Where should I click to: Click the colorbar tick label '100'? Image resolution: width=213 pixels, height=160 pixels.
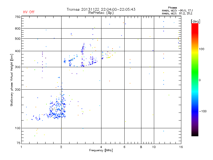tap(202, 49)
